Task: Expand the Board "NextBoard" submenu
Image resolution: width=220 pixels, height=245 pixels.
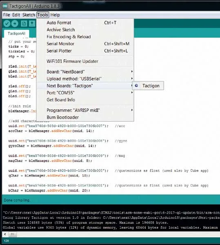Action: click(85, 72)
